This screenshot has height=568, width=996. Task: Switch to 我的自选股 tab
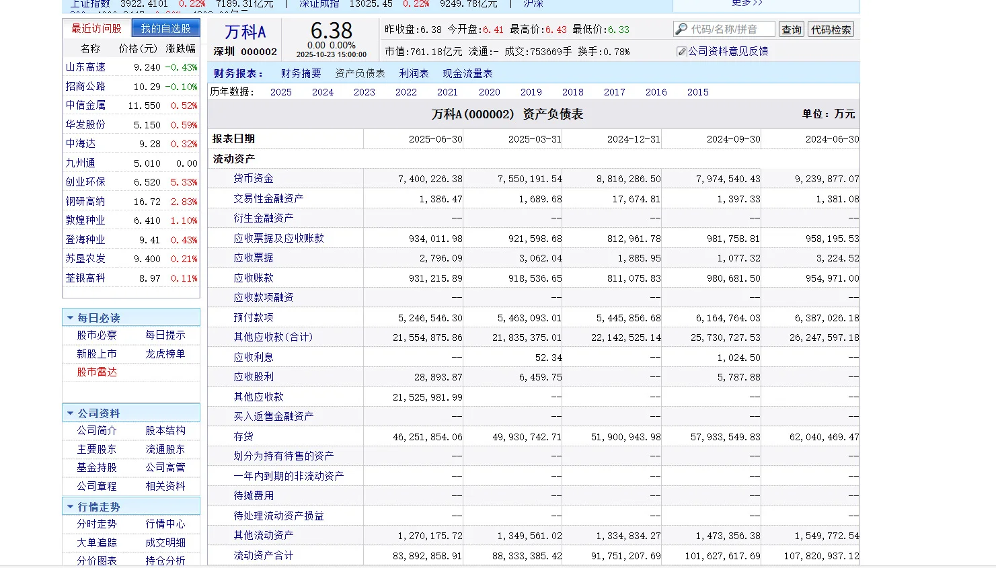[x=165, y=28]
